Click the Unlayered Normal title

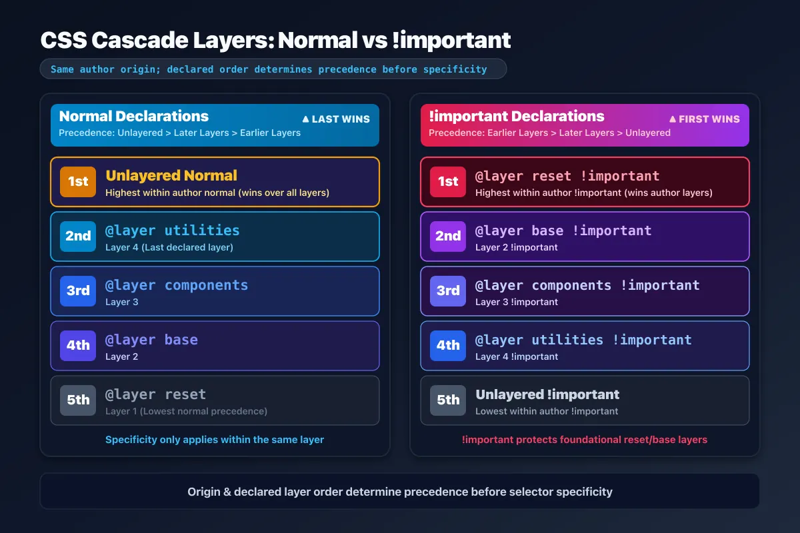coord(171,176)
